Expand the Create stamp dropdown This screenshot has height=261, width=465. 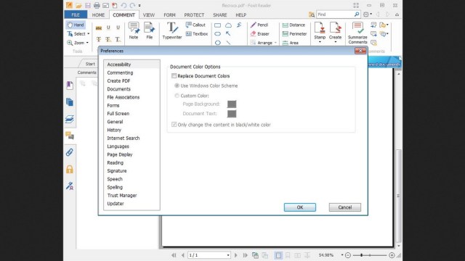(x=336, y=42)
